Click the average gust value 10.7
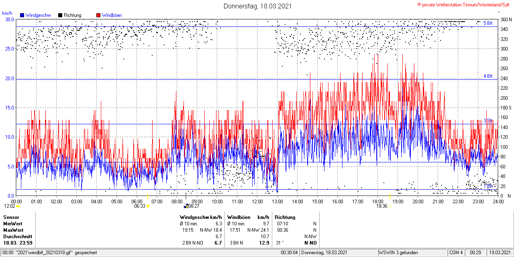The width and height of the screenshot is (514, 257). coord(265,237)
